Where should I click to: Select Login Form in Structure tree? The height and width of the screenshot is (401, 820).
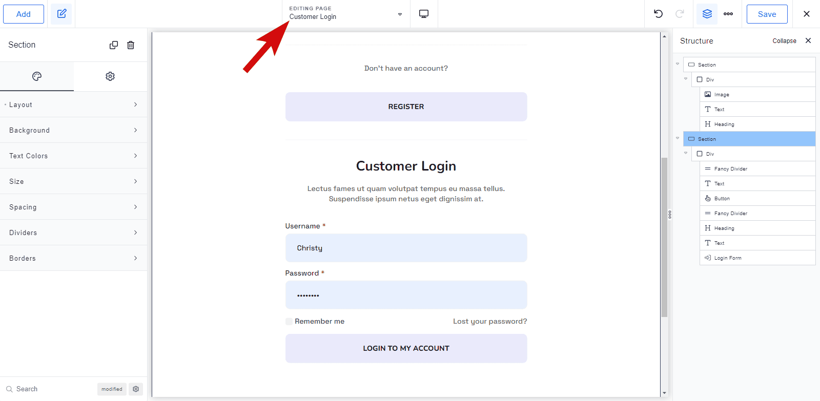click(728, 258)
